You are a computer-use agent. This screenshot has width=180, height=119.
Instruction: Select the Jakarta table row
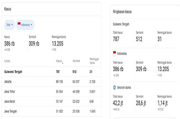coord(52,82)
